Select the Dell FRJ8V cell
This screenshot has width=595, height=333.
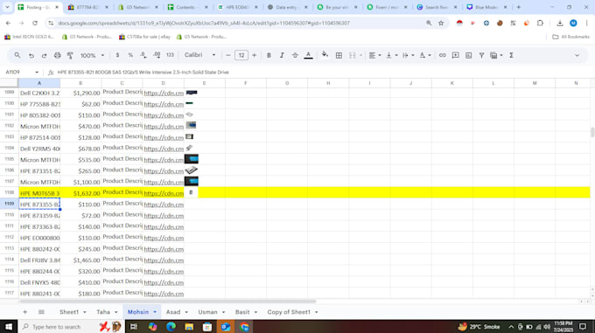pos(39,260)
